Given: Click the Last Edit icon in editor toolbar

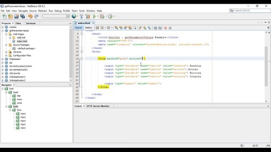Looking at the screenshot, I should 97,28.
